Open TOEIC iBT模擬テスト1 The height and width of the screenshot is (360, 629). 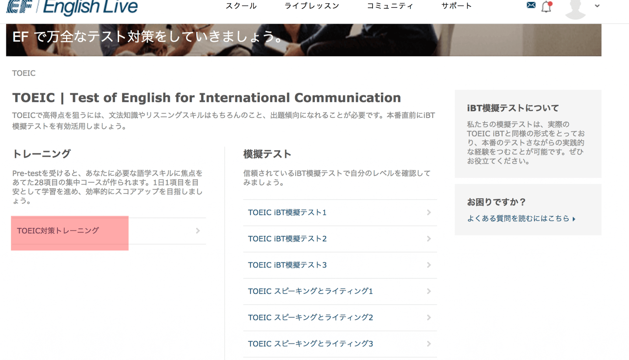[x=340, y=213]
